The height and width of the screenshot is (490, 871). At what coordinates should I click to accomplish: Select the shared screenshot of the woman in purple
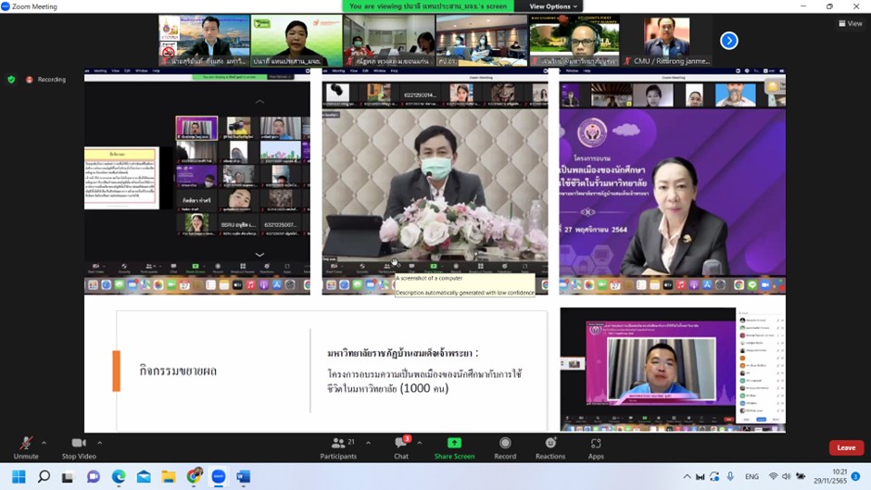click(x=672, y=182)
